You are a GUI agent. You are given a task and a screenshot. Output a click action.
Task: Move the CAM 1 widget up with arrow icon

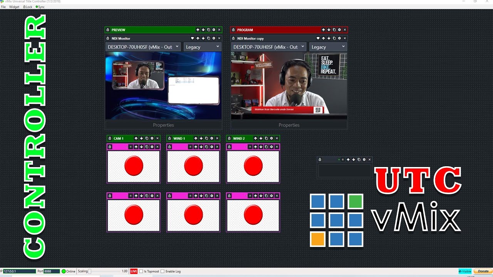tap(136, 138)
